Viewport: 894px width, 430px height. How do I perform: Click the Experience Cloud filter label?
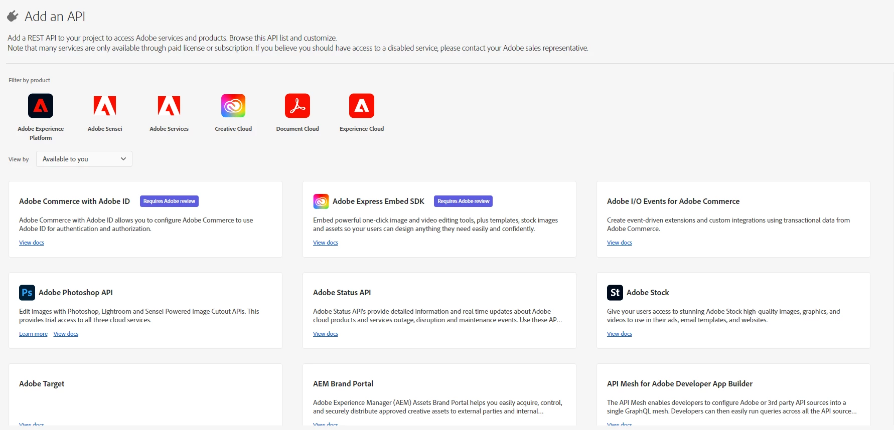(362, 129)
